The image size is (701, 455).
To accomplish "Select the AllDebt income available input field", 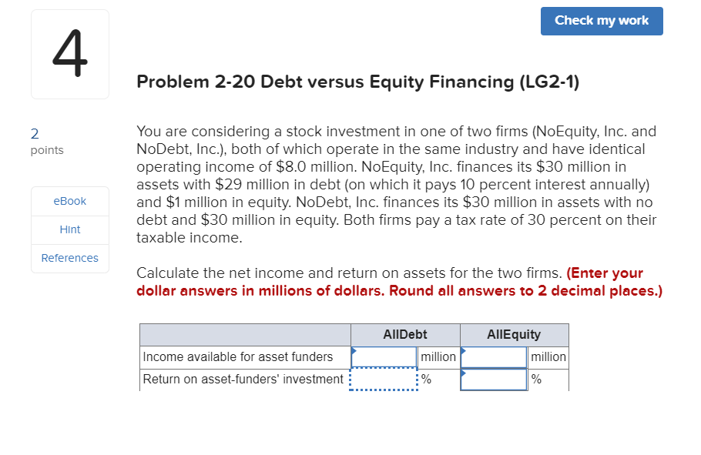I will tap(383, 356).
